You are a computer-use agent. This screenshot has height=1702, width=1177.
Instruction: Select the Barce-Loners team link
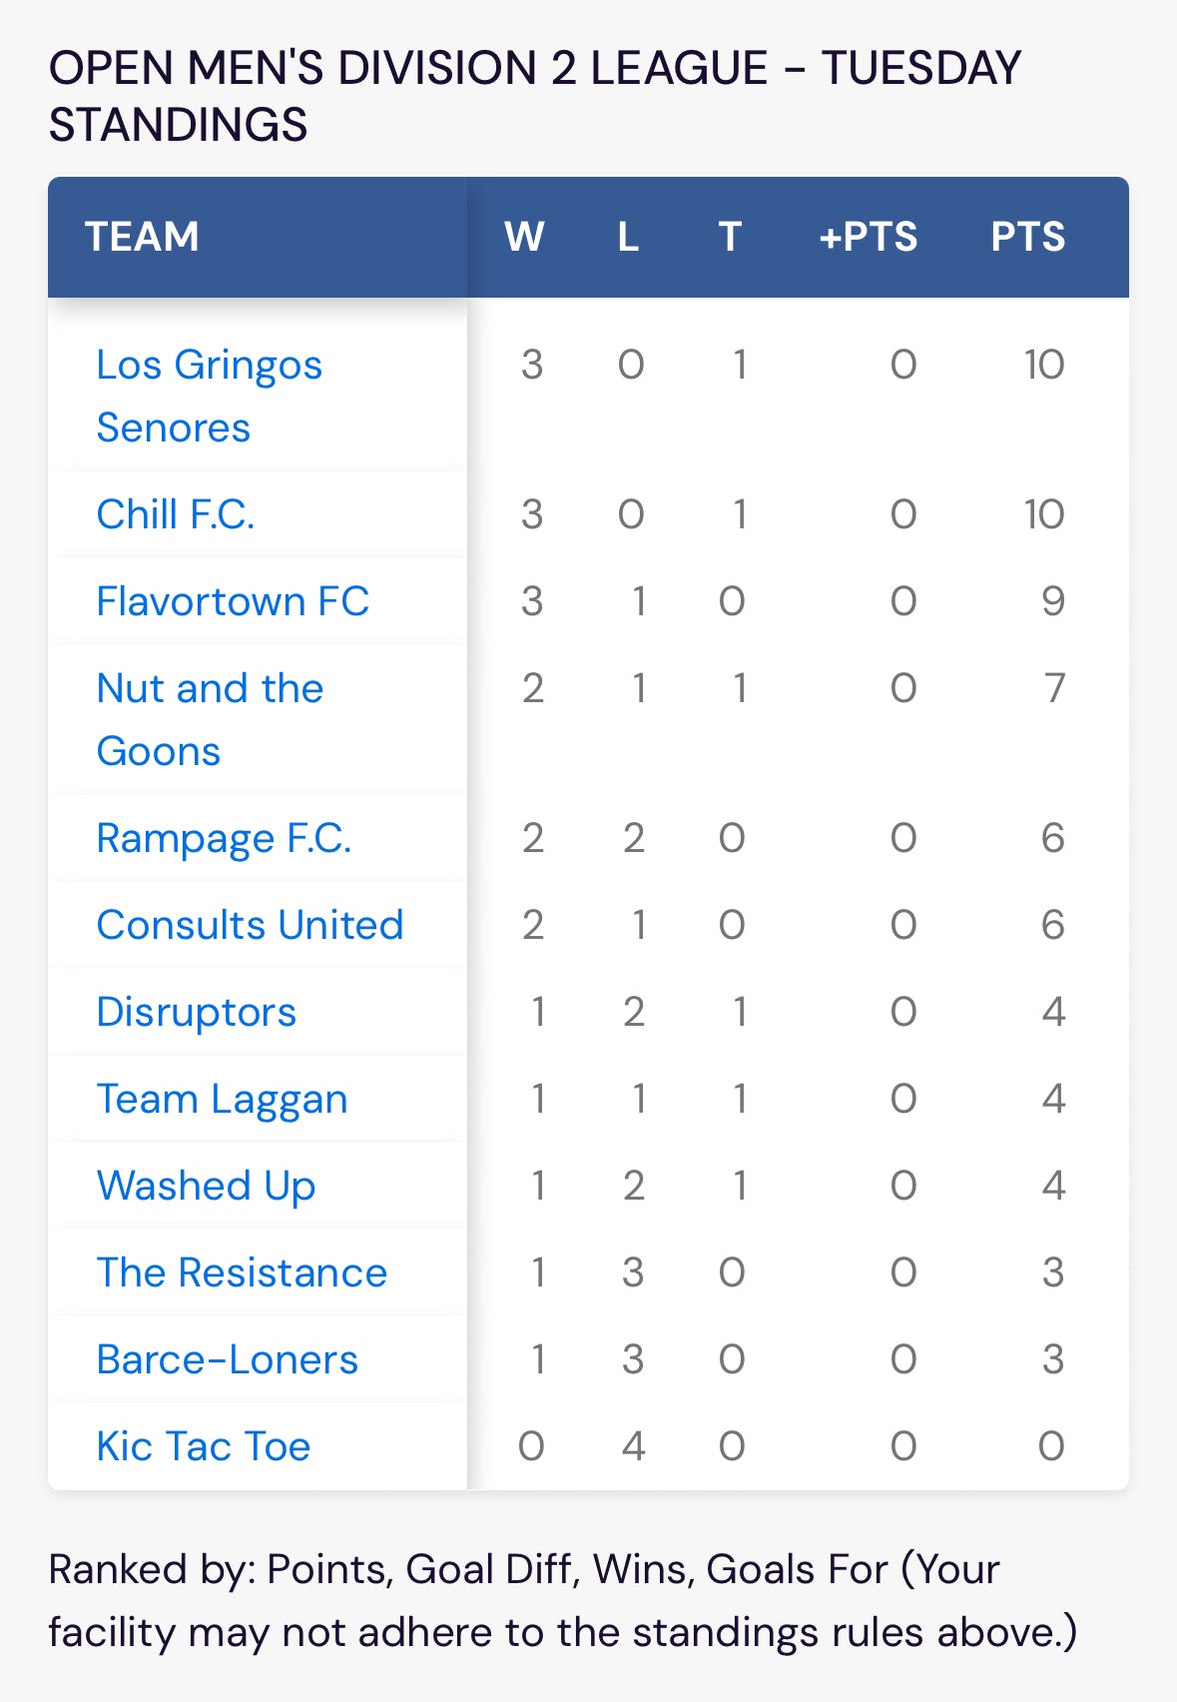tap(227, 1359)
